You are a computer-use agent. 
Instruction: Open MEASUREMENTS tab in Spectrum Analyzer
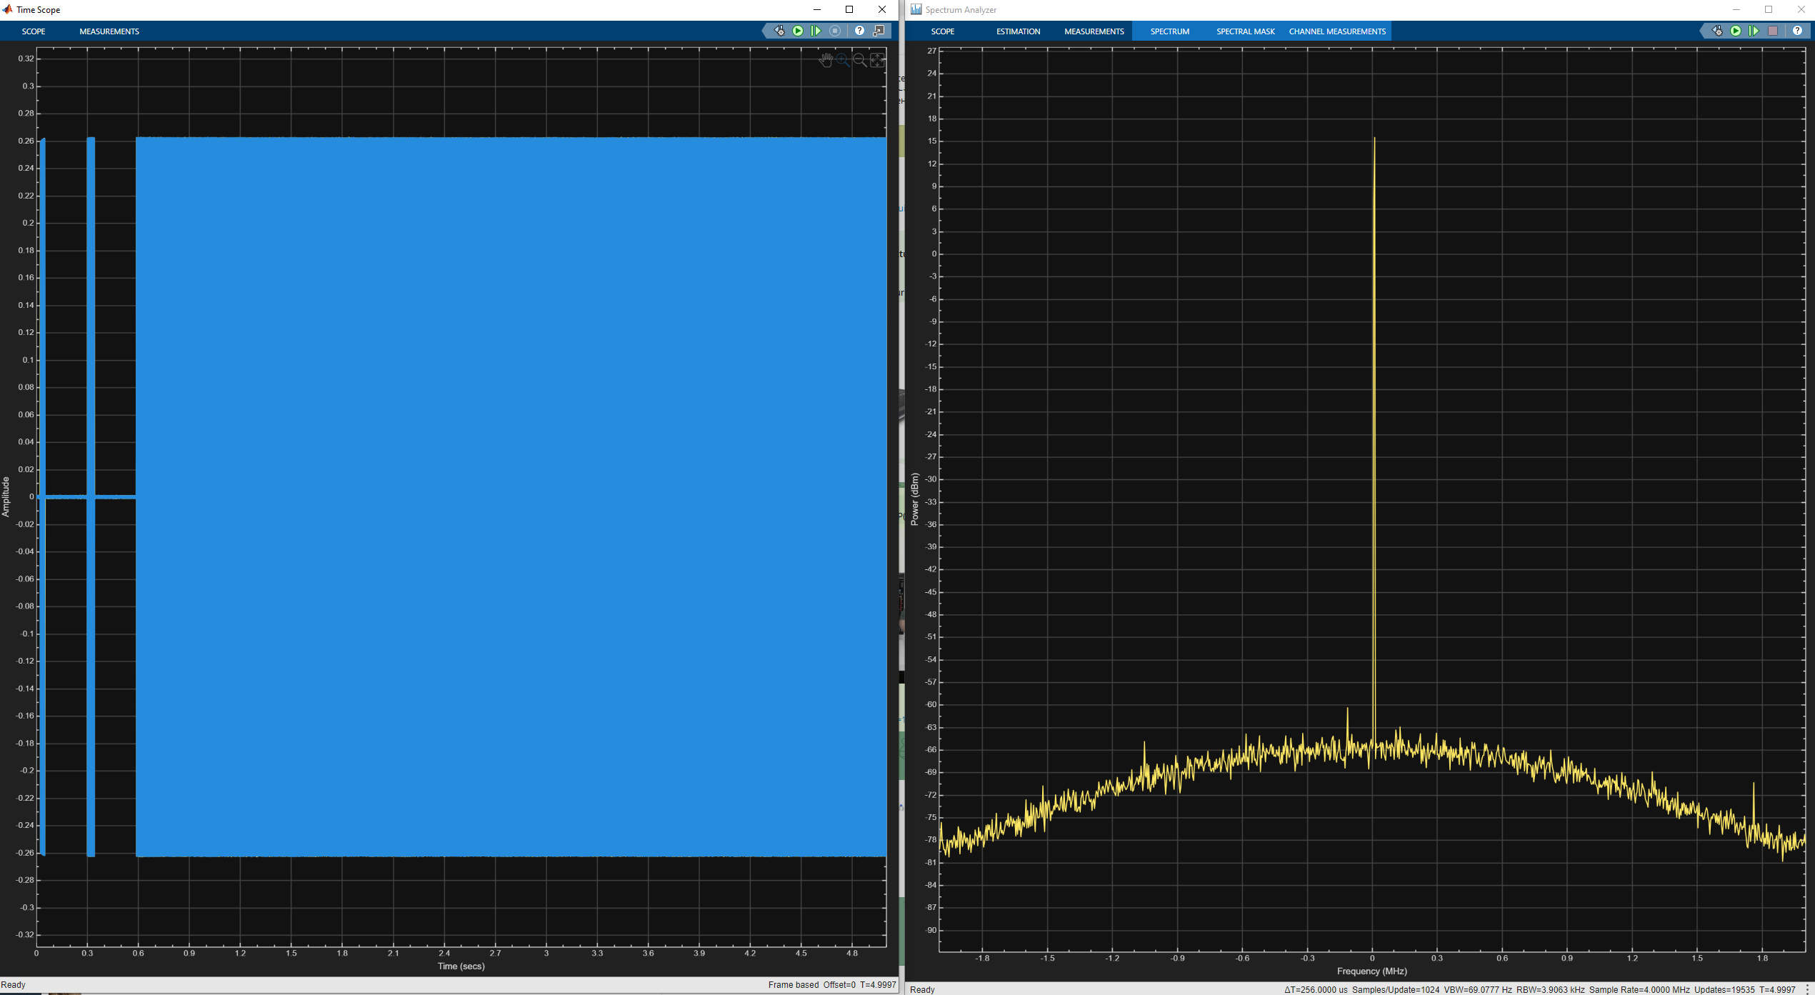coord(1094,31)
